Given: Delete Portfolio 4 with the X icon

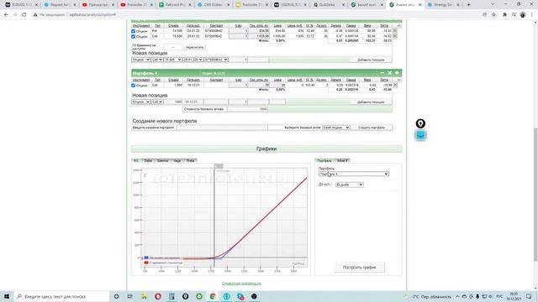Looking at the screenshot, I should click(x=390, y=73).
